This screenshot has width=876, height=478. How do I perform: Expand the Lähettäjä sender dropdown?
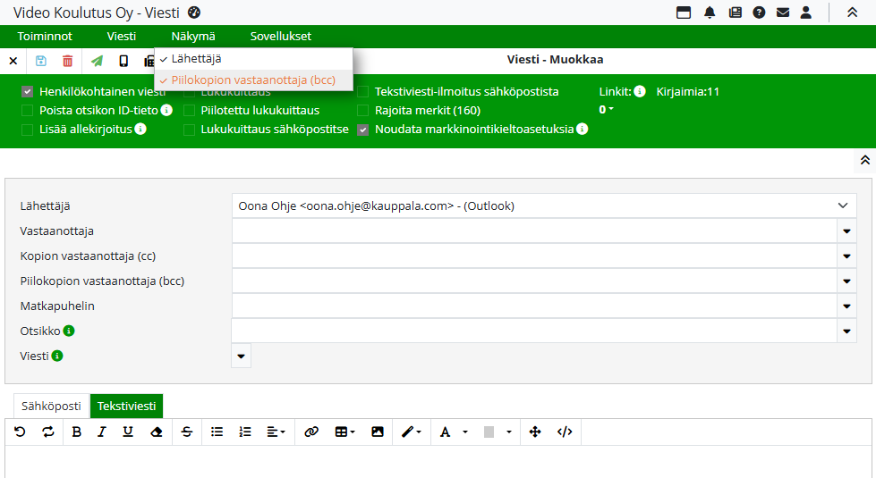click(x=842, y=205)
